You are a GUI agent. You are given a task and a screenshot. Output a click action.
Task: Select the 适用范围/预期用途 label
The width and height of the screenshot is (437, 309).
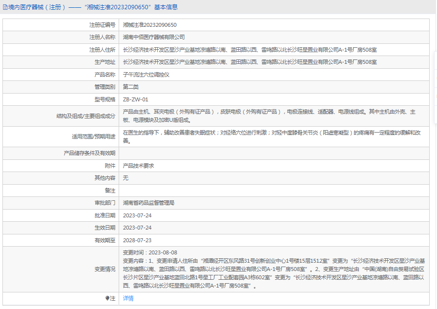(94, 136)
